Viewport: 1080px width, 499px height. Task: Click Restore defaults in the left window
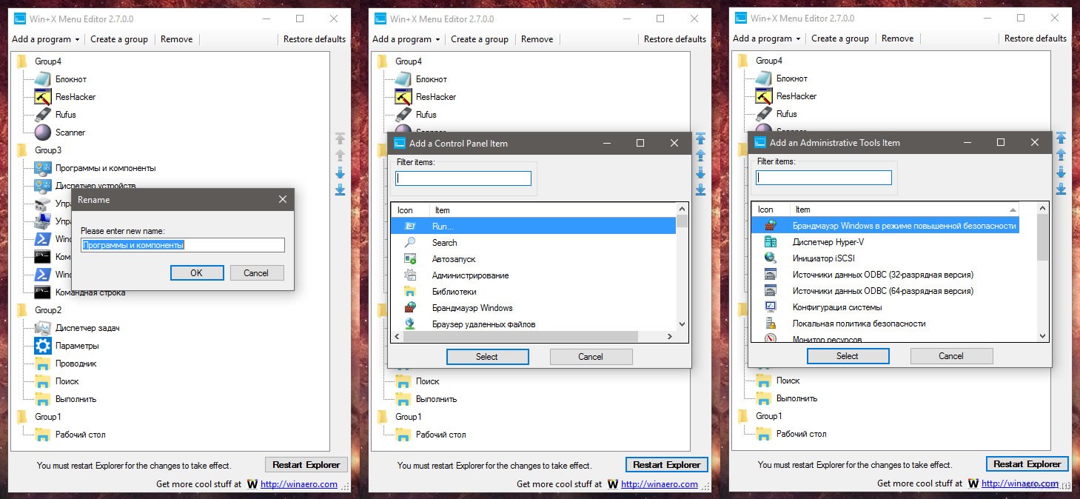(315, 39)
